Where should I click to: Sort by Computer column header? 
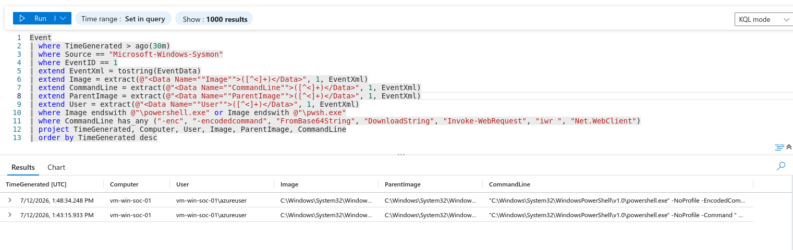coord(124,184)
